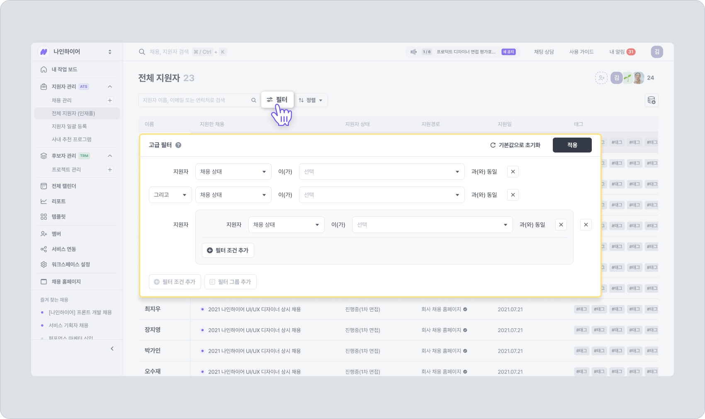Click the megaphone announcement icon

tap(413, 52)
